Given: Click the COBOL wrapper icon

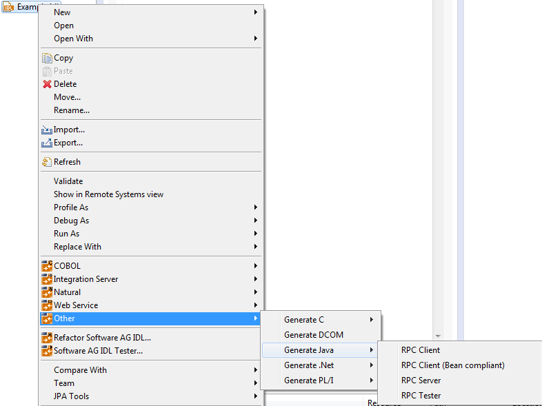Looking at the screenshot, I should point(47,266).
